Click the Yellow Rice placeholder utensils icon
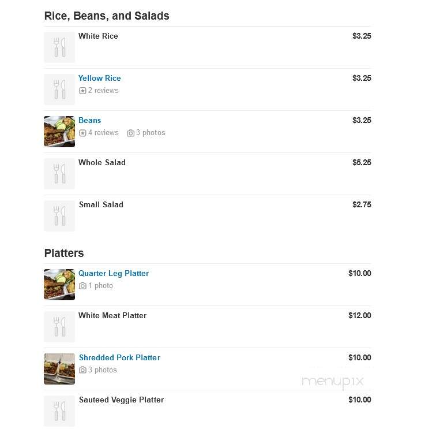The height and width of the screenshot is (429, 436). tap(59, 89)
